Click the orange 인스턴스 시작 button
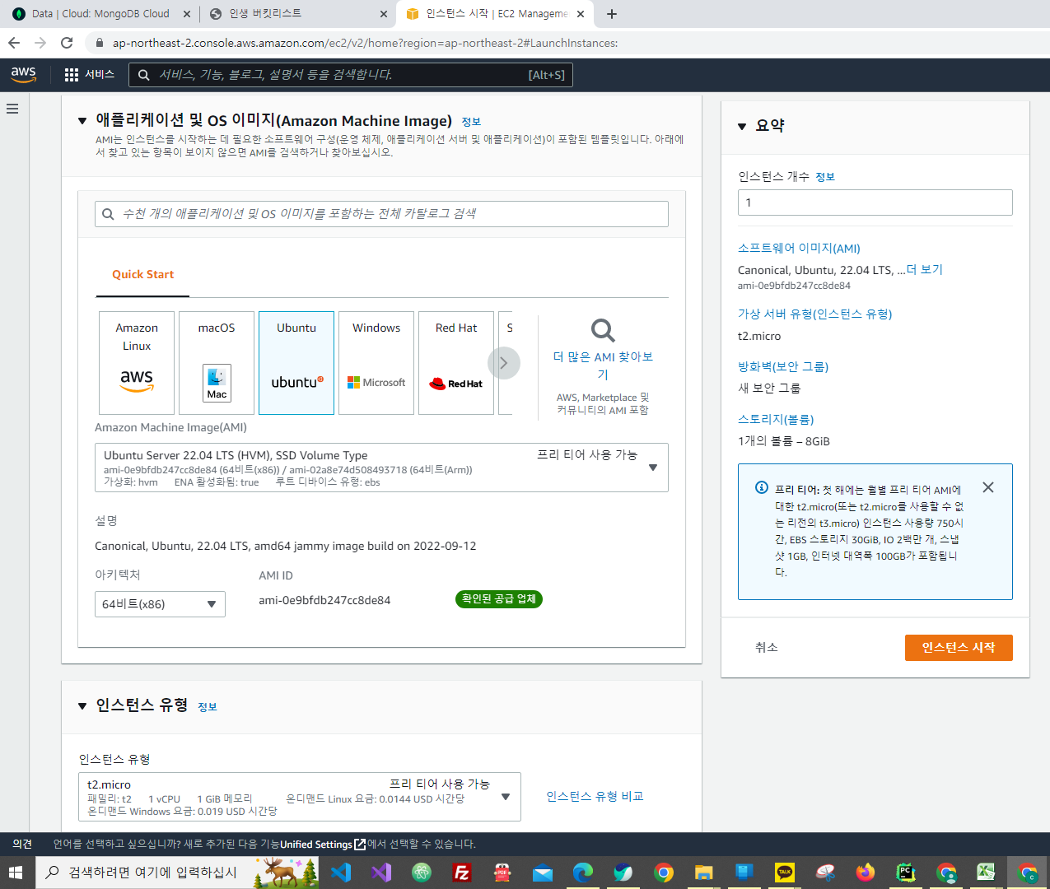This screenshot has height=889, width=1050. [x=959, y=648]
